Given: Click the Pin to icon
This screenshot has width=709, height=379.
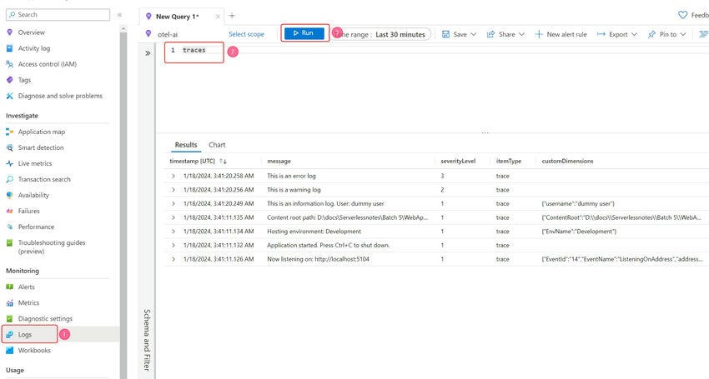Looking at the screenshot, I should 651,34.
